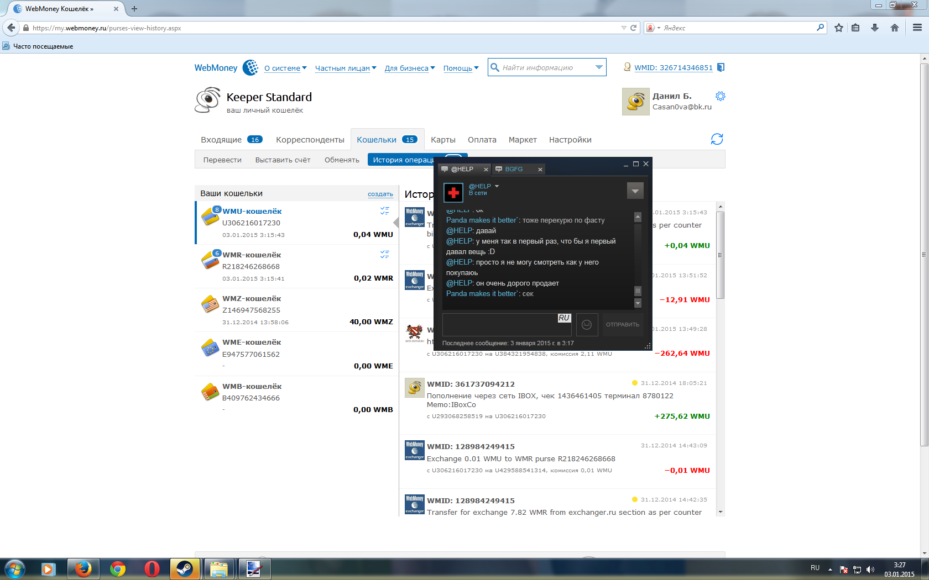Click the Keeper Standard logo icon
This screenshot has height=580, width=929.
point(208,100)
